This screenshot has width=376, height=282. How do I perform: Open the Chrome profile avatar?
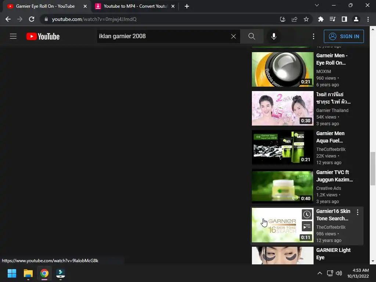[356, 19]
